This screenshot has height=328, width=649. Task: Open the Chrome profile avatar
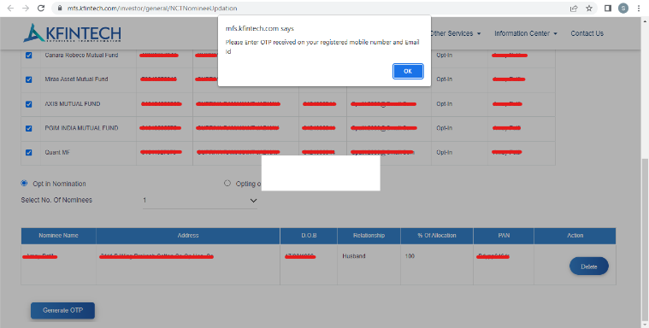[623, 9]
